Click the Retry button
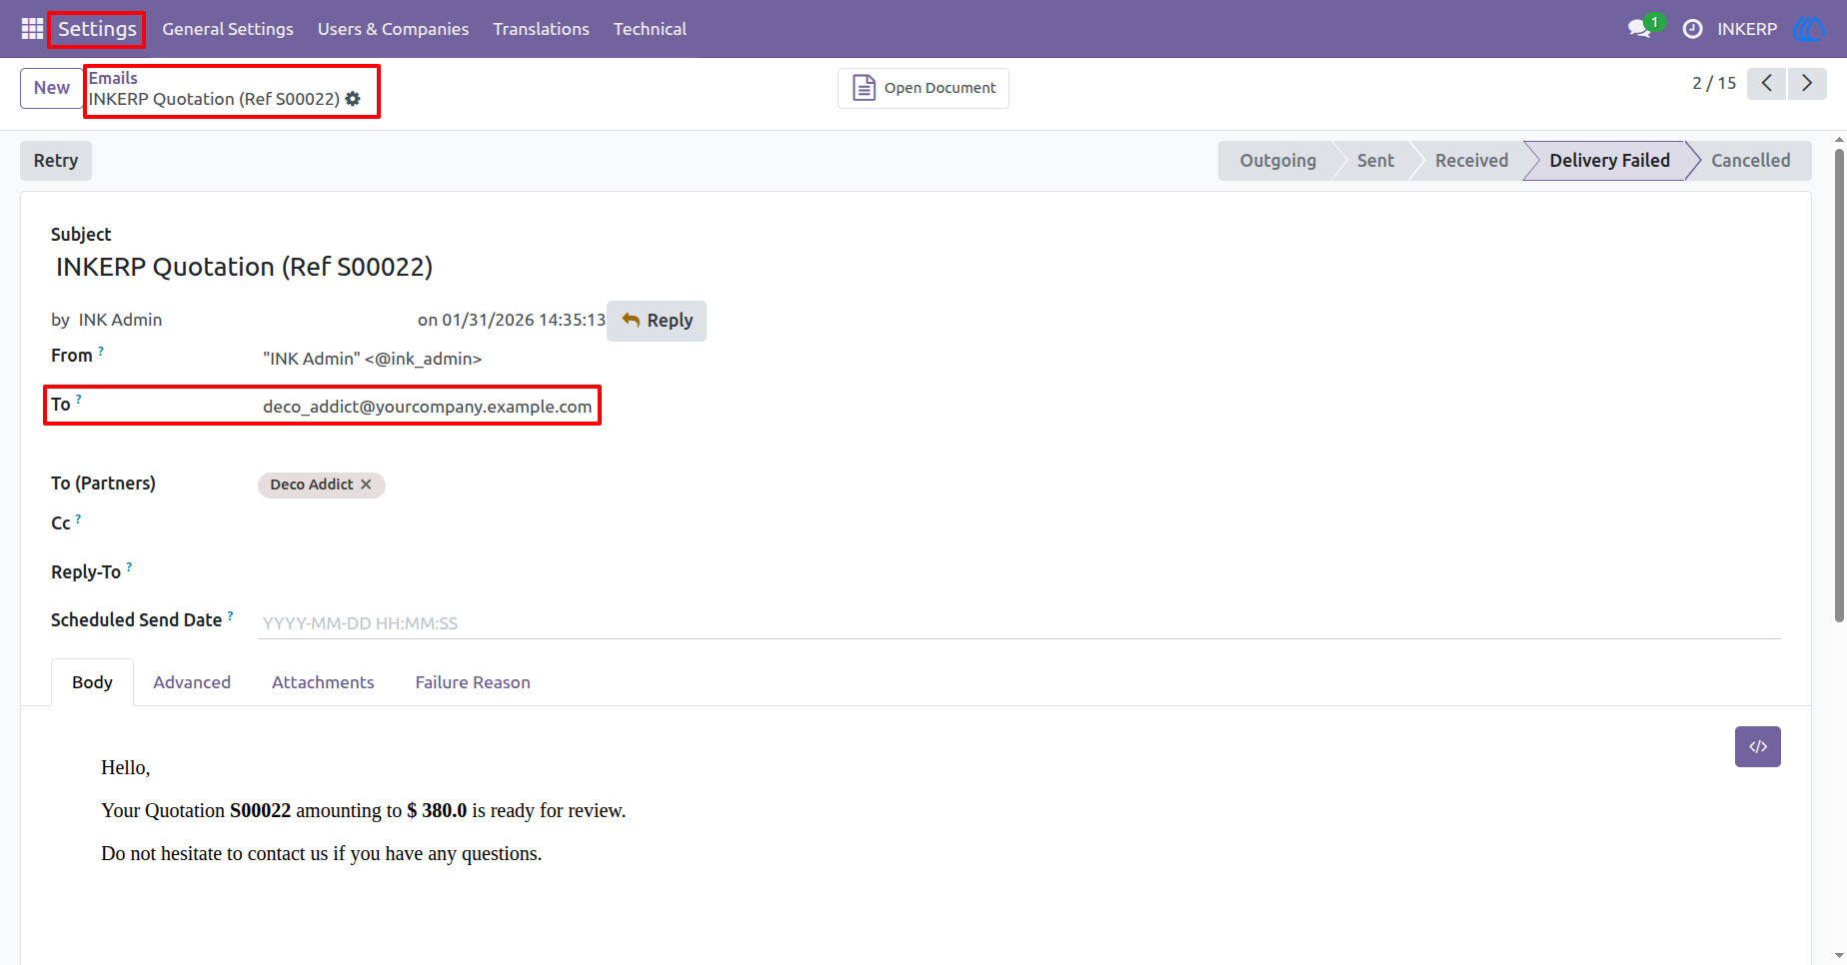 point(56,161)
